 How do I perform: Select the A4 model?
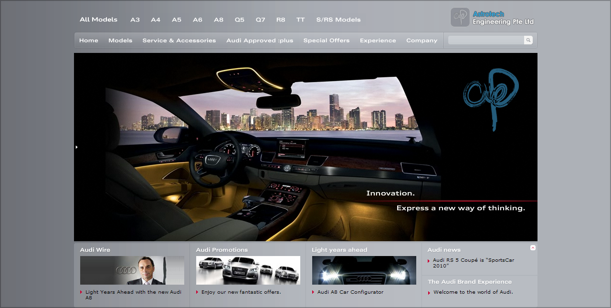(x=156, y=20)
